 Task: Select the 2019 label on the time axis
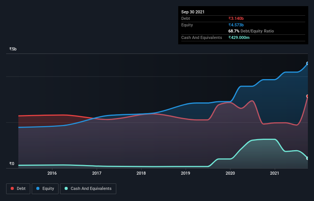coord(185,173)
